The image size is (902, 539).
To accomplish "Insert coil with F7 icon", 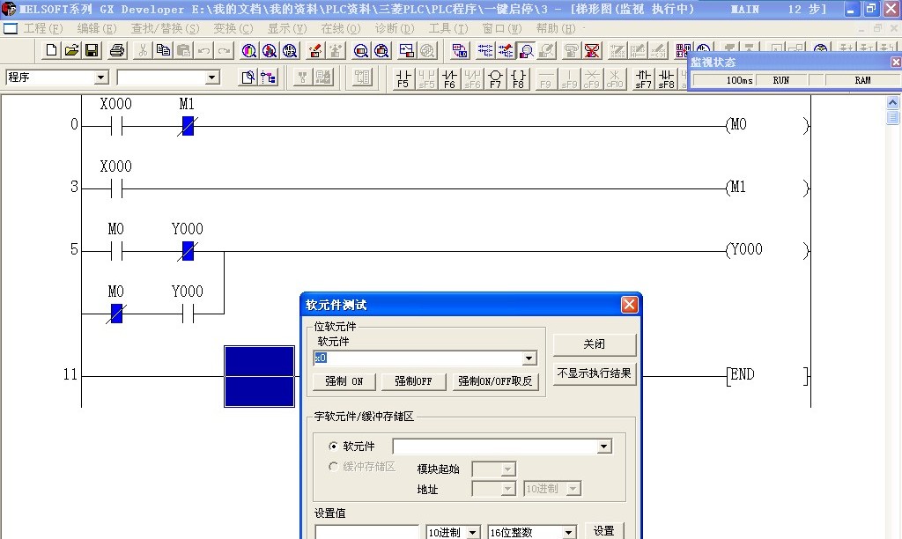I will 495,78.
